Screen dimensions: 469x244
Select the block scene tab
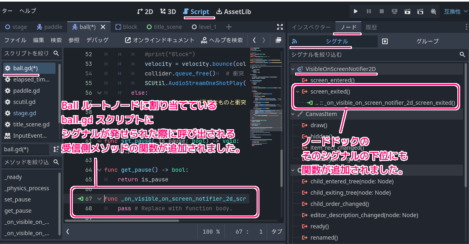126,27
